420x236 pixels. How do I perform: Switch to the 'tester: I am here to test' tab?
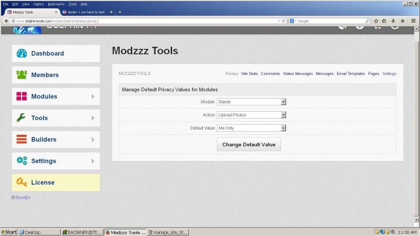[86, 12]
